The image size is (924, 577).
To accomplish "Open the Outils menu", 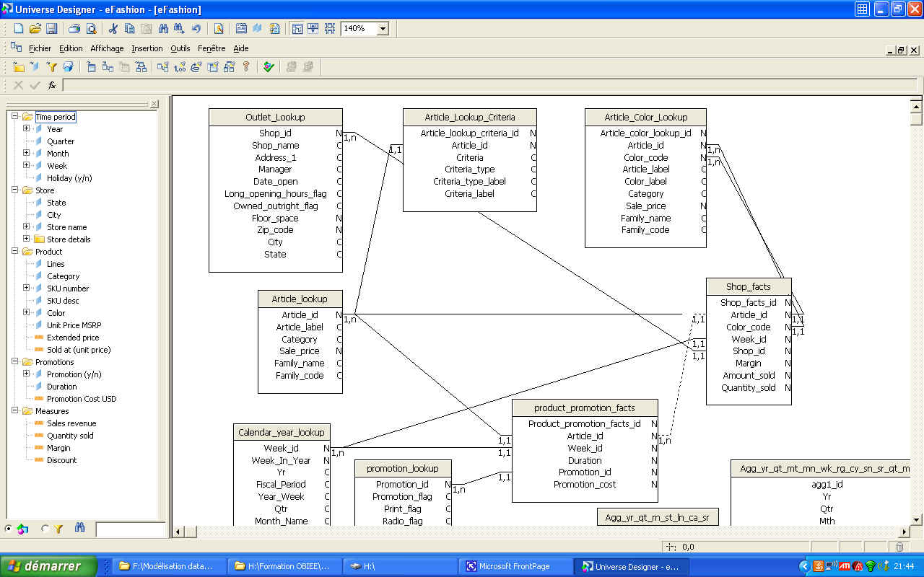I will (x=180, y=48).
